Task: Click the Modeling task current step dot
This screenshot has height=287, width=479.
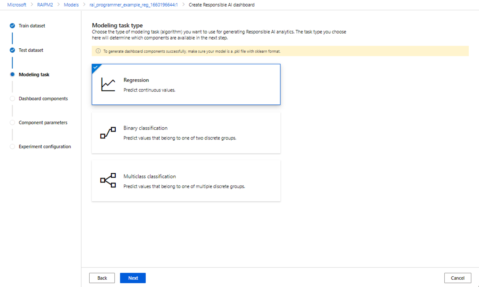Action: pos(12,75)
